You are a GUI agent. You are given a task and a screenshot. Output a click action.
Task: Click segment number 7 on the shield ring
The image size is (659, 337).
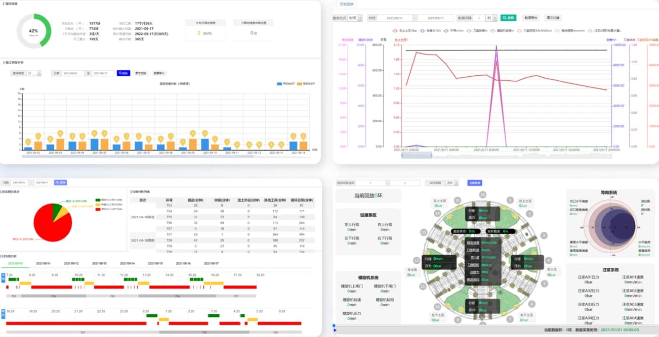click(x=510, y=319)
